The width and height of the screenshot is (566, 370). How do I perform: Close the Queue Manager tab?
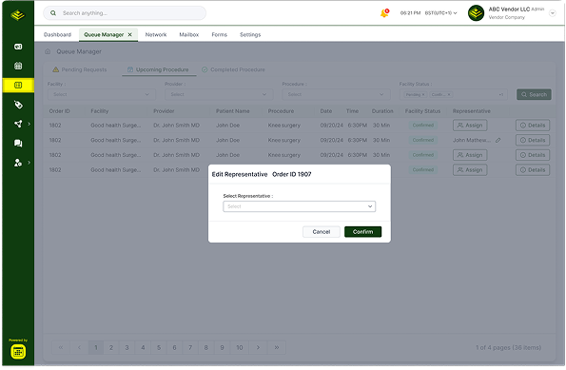click(130, 34)
